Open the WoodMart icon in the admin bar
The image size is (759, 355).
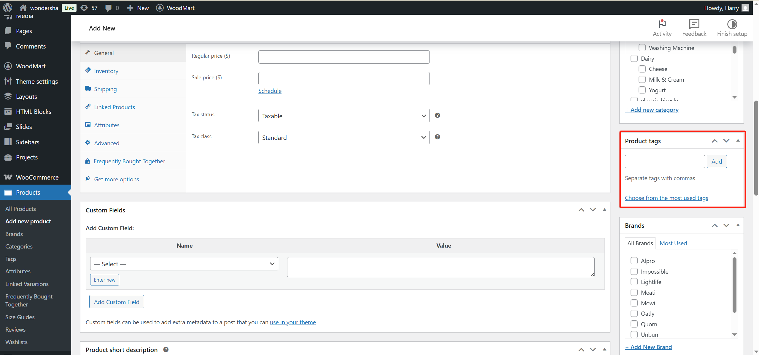[x=160, y=8]
